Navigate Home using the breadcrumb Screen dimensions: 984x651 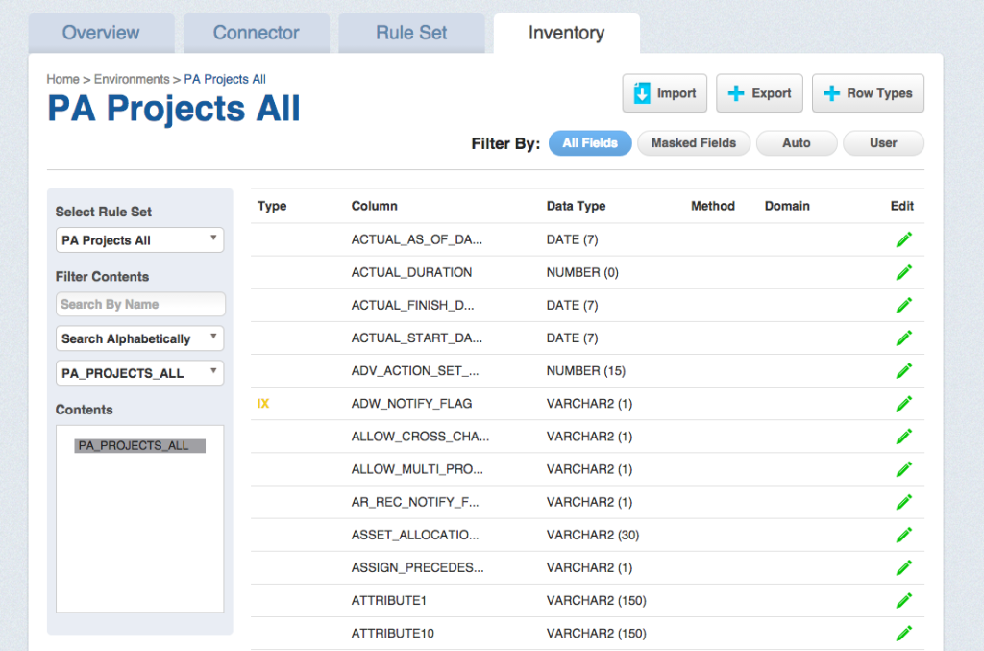click(62, 79)
